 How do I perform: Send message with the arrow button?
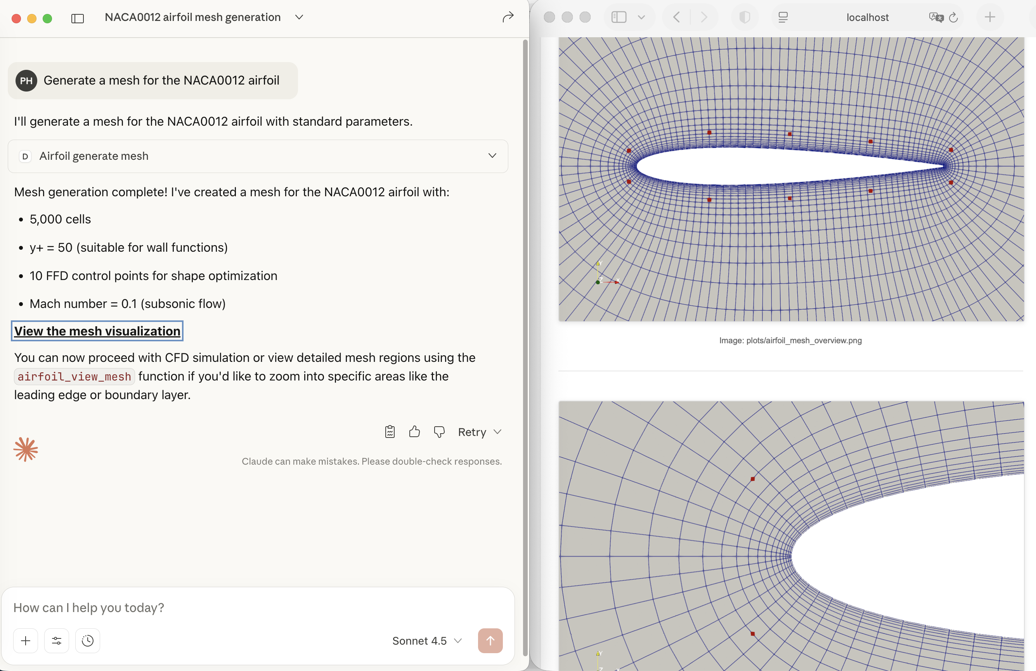click(490, 640)
